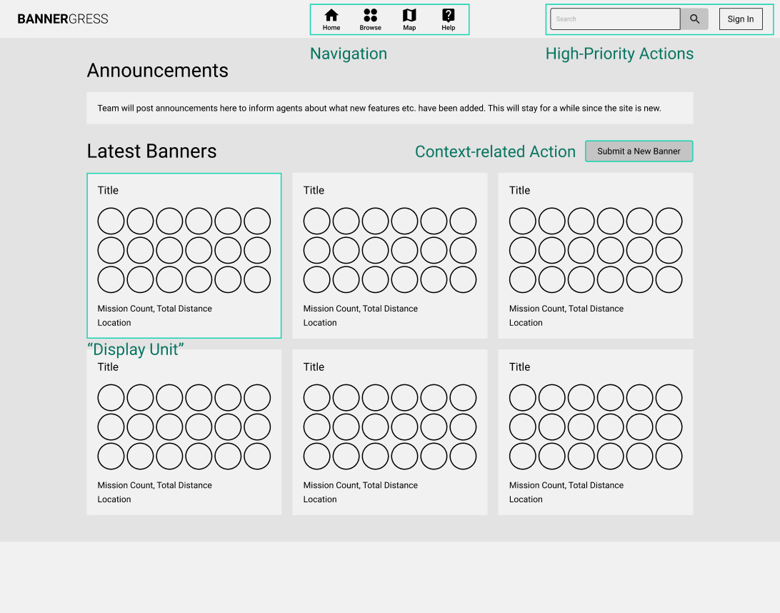Open the top-middle banner card title
Screen dimensions: 780x613
(314, 190)
